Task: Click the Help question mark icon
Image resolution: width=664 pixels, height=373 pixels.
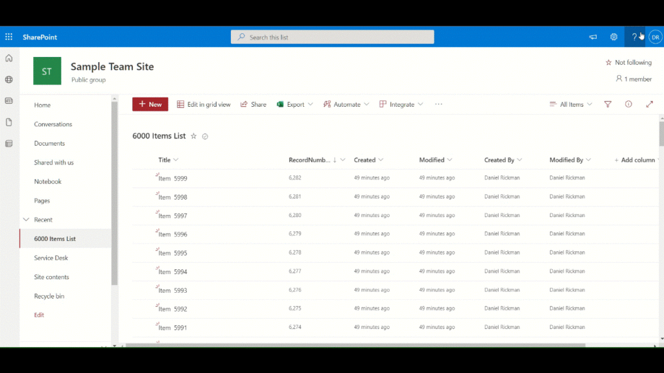Action: click(x=634, y=37)
